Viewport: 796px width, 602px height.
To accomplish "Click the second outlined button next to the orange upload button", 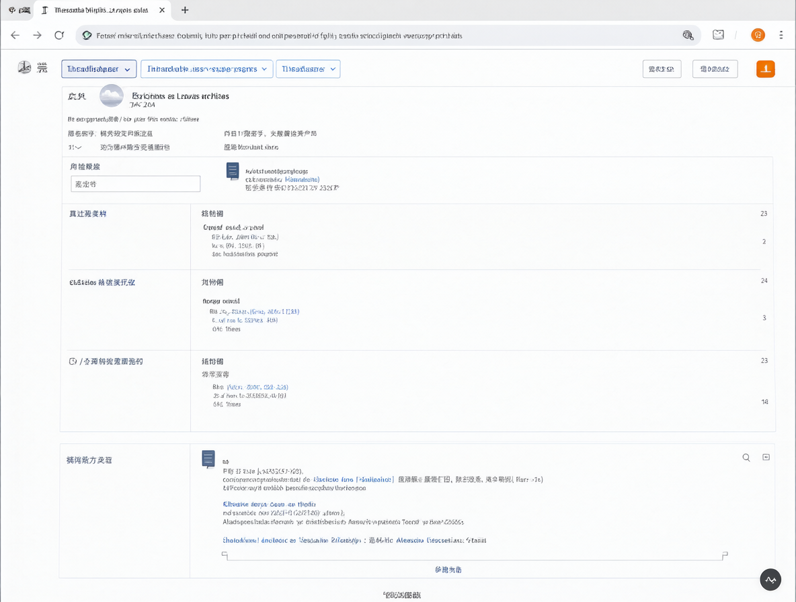I will tap(715, 69).
